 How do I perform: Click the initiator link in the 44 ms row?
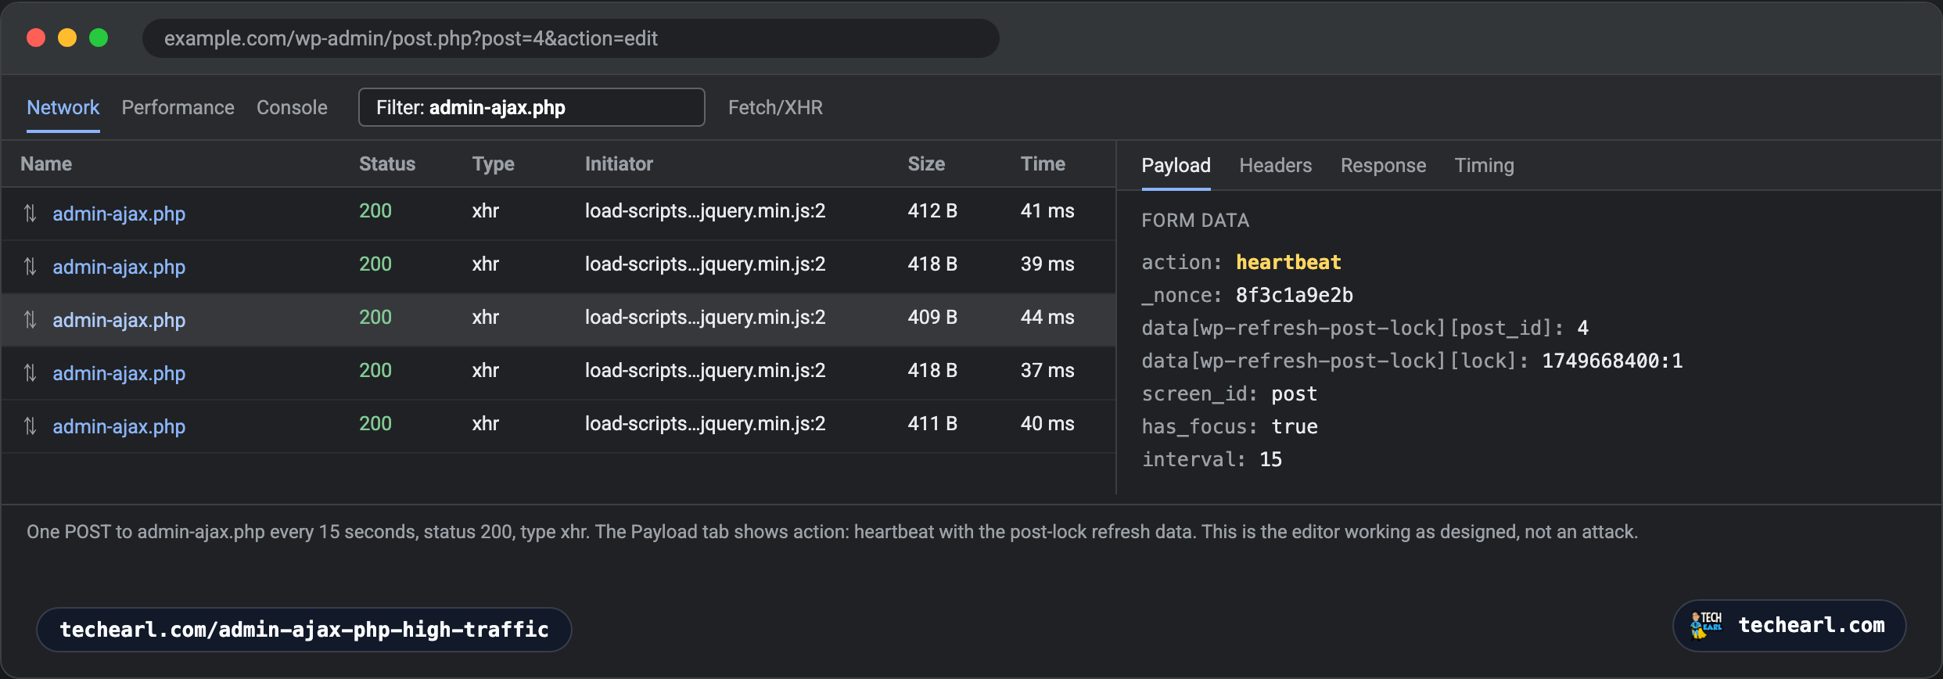click(x=705, y=317)
